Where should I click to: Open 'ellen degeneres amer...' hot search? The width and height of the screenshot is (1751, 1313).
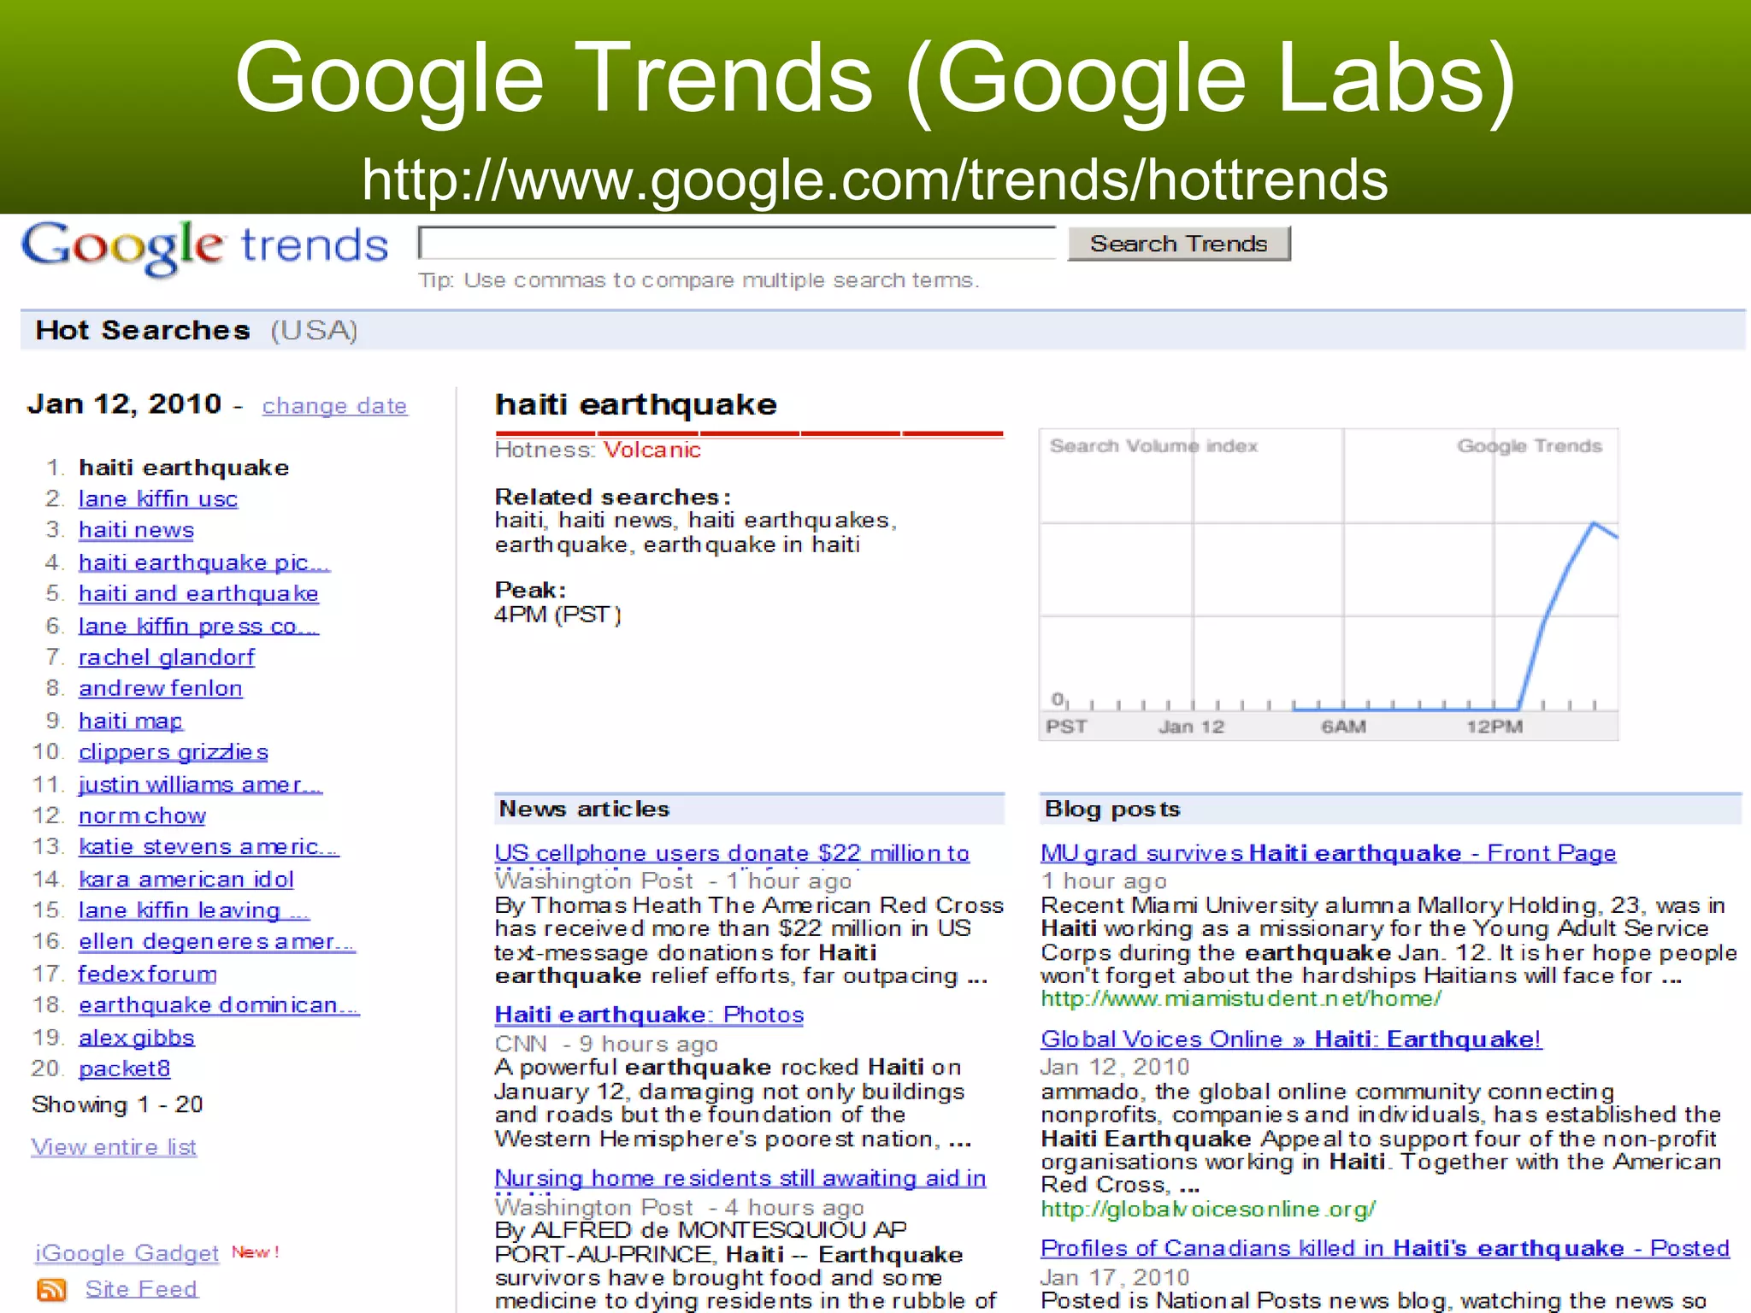216,941
